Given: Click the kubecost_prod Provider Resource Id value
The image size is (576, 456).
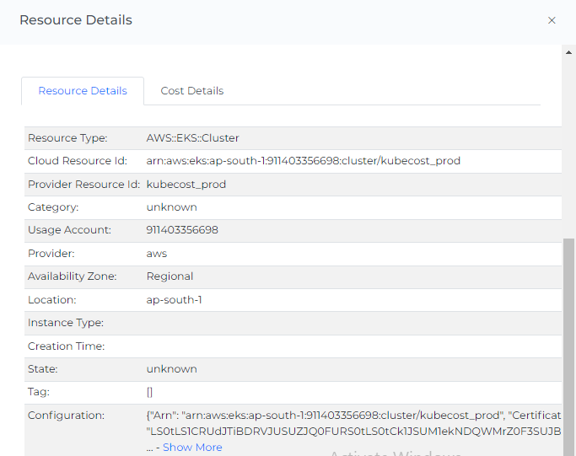Looking at the screenshot, I should 186,185.
